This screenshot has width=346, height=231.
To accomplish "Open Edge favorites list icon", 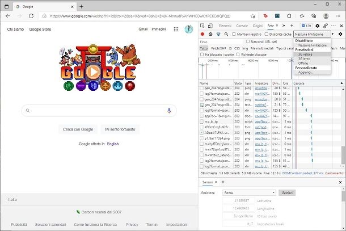I will 302,16.
